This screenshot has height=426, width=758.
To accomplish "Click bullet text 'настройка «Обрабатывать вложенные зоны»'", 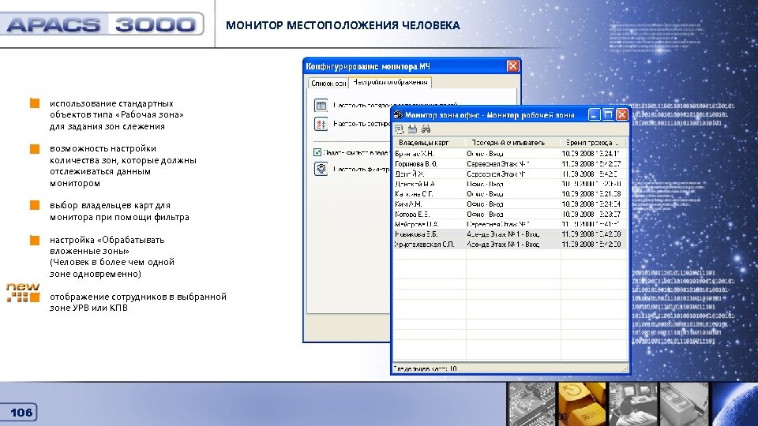I will [x=112, y=256].
